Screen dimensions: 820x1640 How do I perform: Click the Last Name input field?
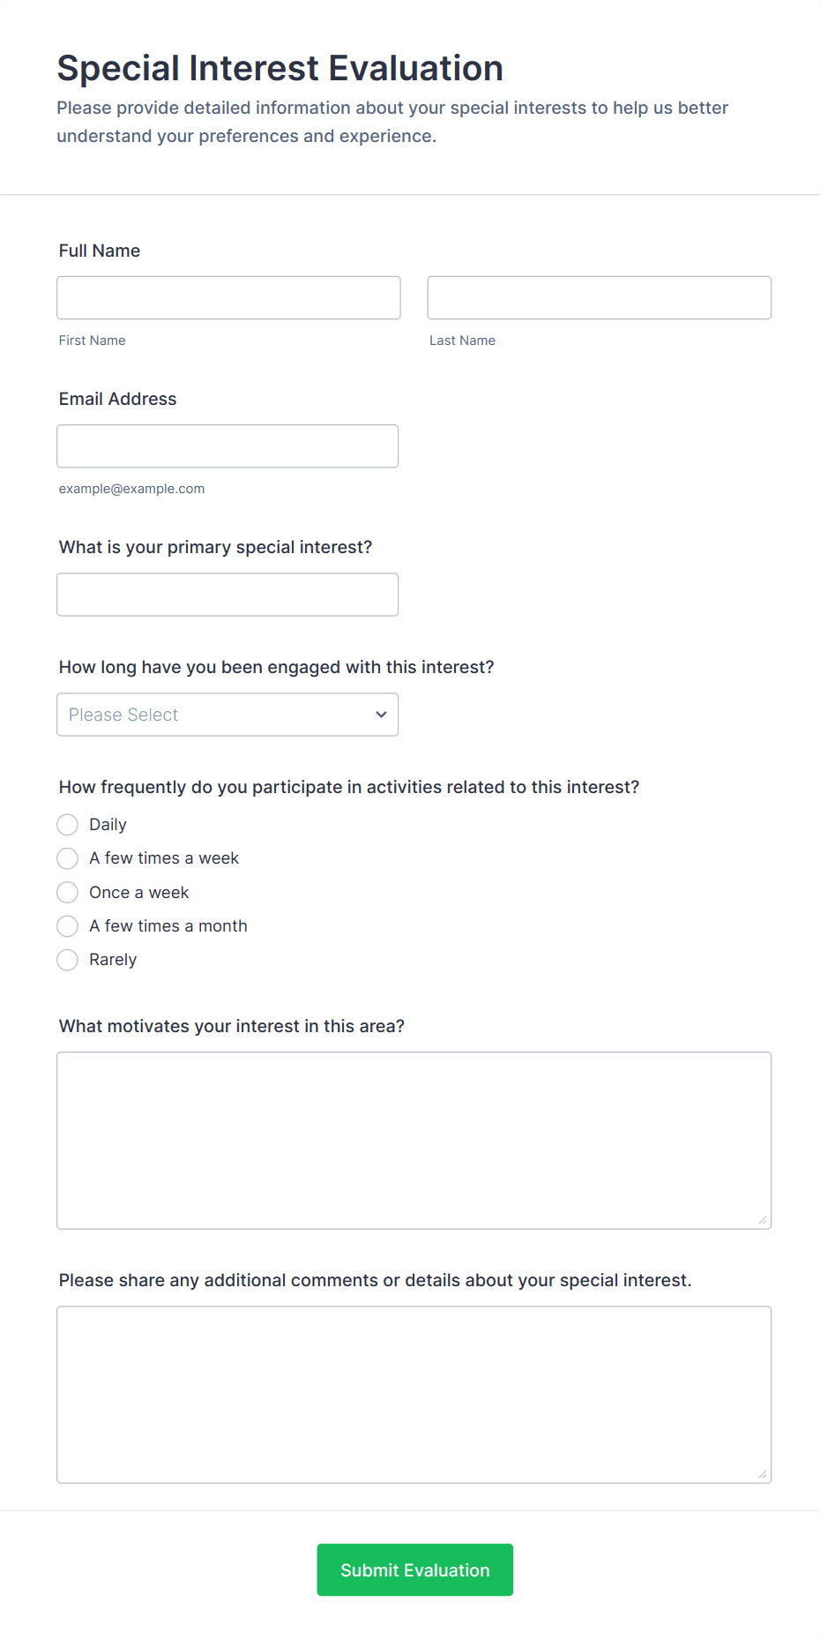(x=599, y=298)
